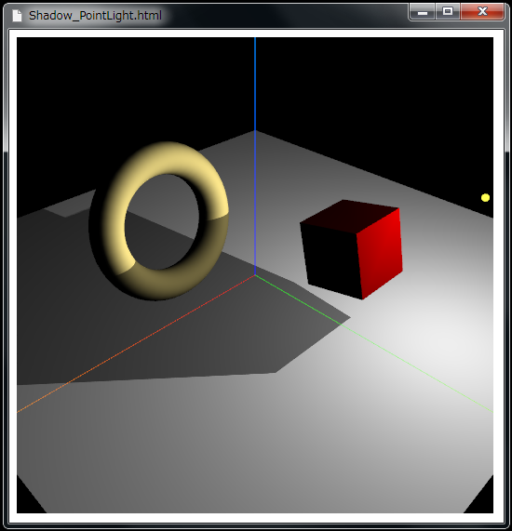Click the red axis line on the floor
This screenshot has width=512, height=531.
coord(136,344)
